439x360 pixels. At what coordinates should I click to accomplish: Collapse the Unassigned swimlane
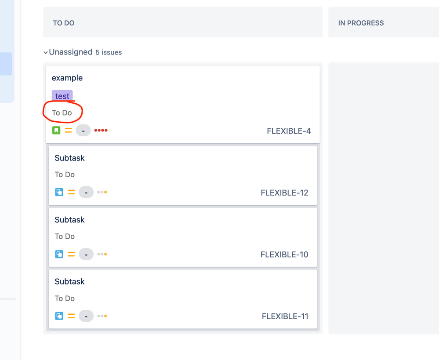coord(46,52)
